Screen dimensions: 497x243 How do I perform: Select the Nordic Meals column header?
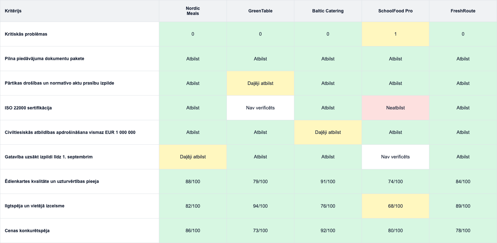point(193,11)
